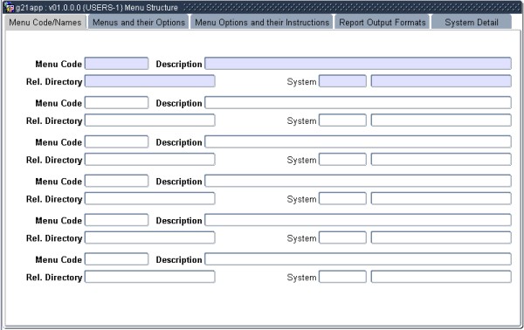Screen dimensions: 524x330
Task: Select the fifth row Rel. Directory field
Action: [149, 237]
